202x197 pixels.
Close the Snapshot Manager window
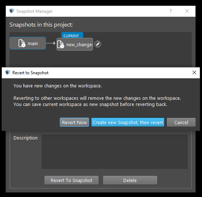pyautogui.click(x=187, y=11)
